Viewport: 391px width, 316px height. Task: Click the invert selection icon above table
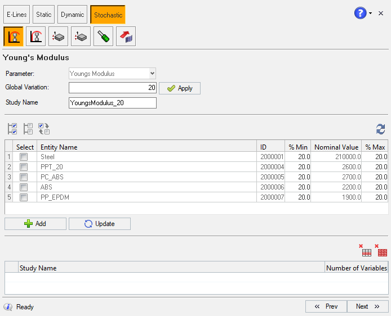click(44, 129)
